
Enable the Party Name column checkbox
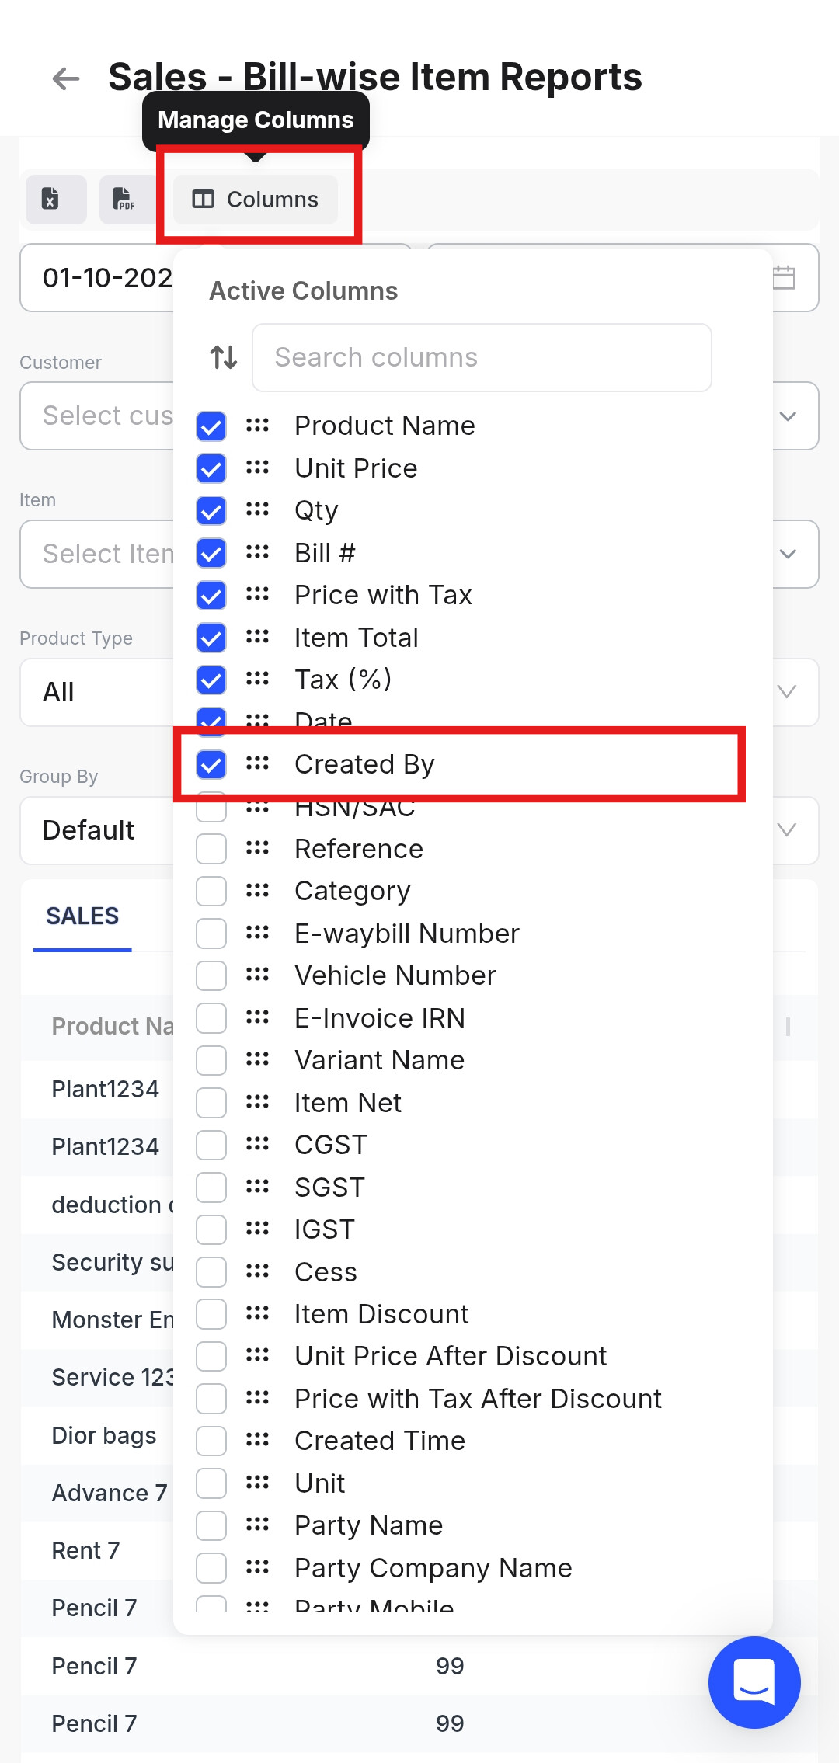[211, 1525]
